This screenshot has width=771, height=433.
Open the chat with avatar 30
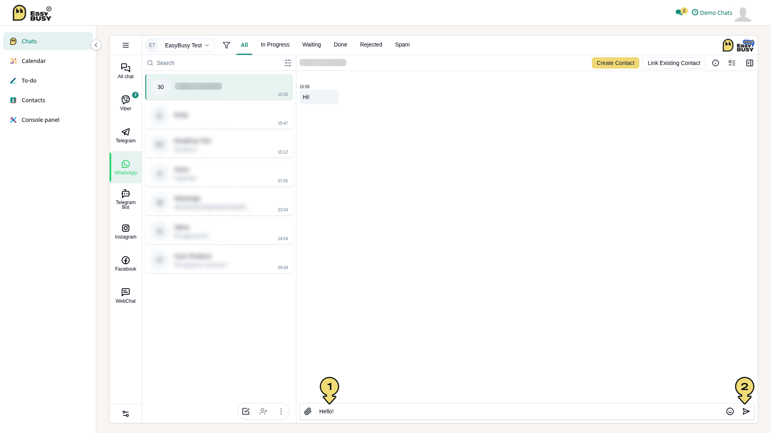219,87
